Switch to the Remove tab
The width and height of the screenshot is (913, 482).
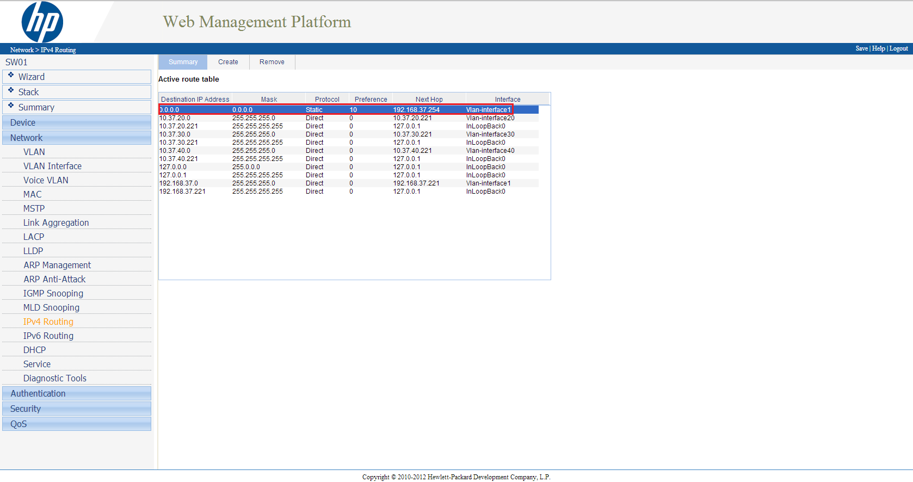[272, 62]
